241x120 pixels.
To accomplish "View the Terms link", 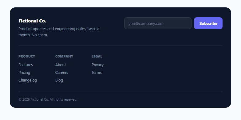I will coord(97,73).
